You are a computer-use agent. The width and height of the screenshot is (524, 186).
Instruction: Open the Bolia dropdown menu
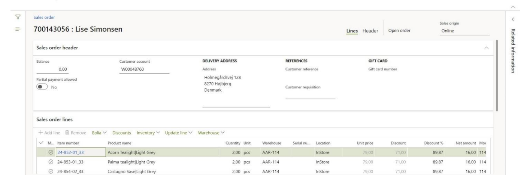tap(99, 133)
